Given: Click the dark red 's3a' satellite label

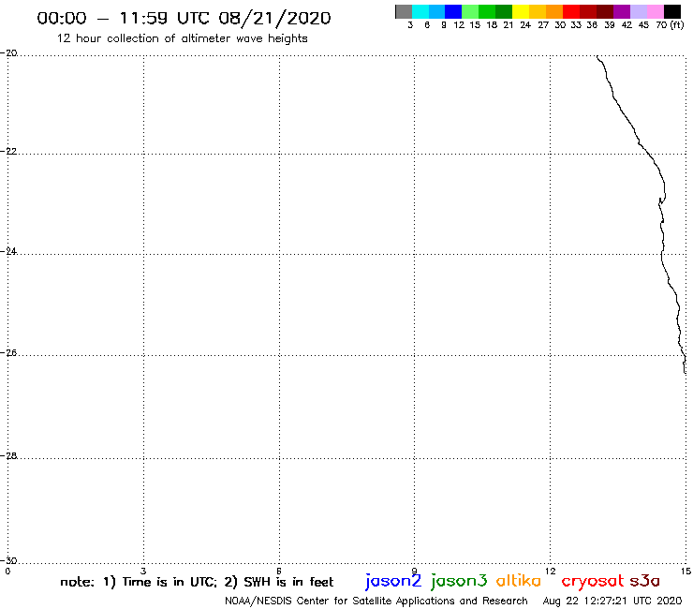Looking at the screenshot, I should pyautogui.click(x=645, y=580).
